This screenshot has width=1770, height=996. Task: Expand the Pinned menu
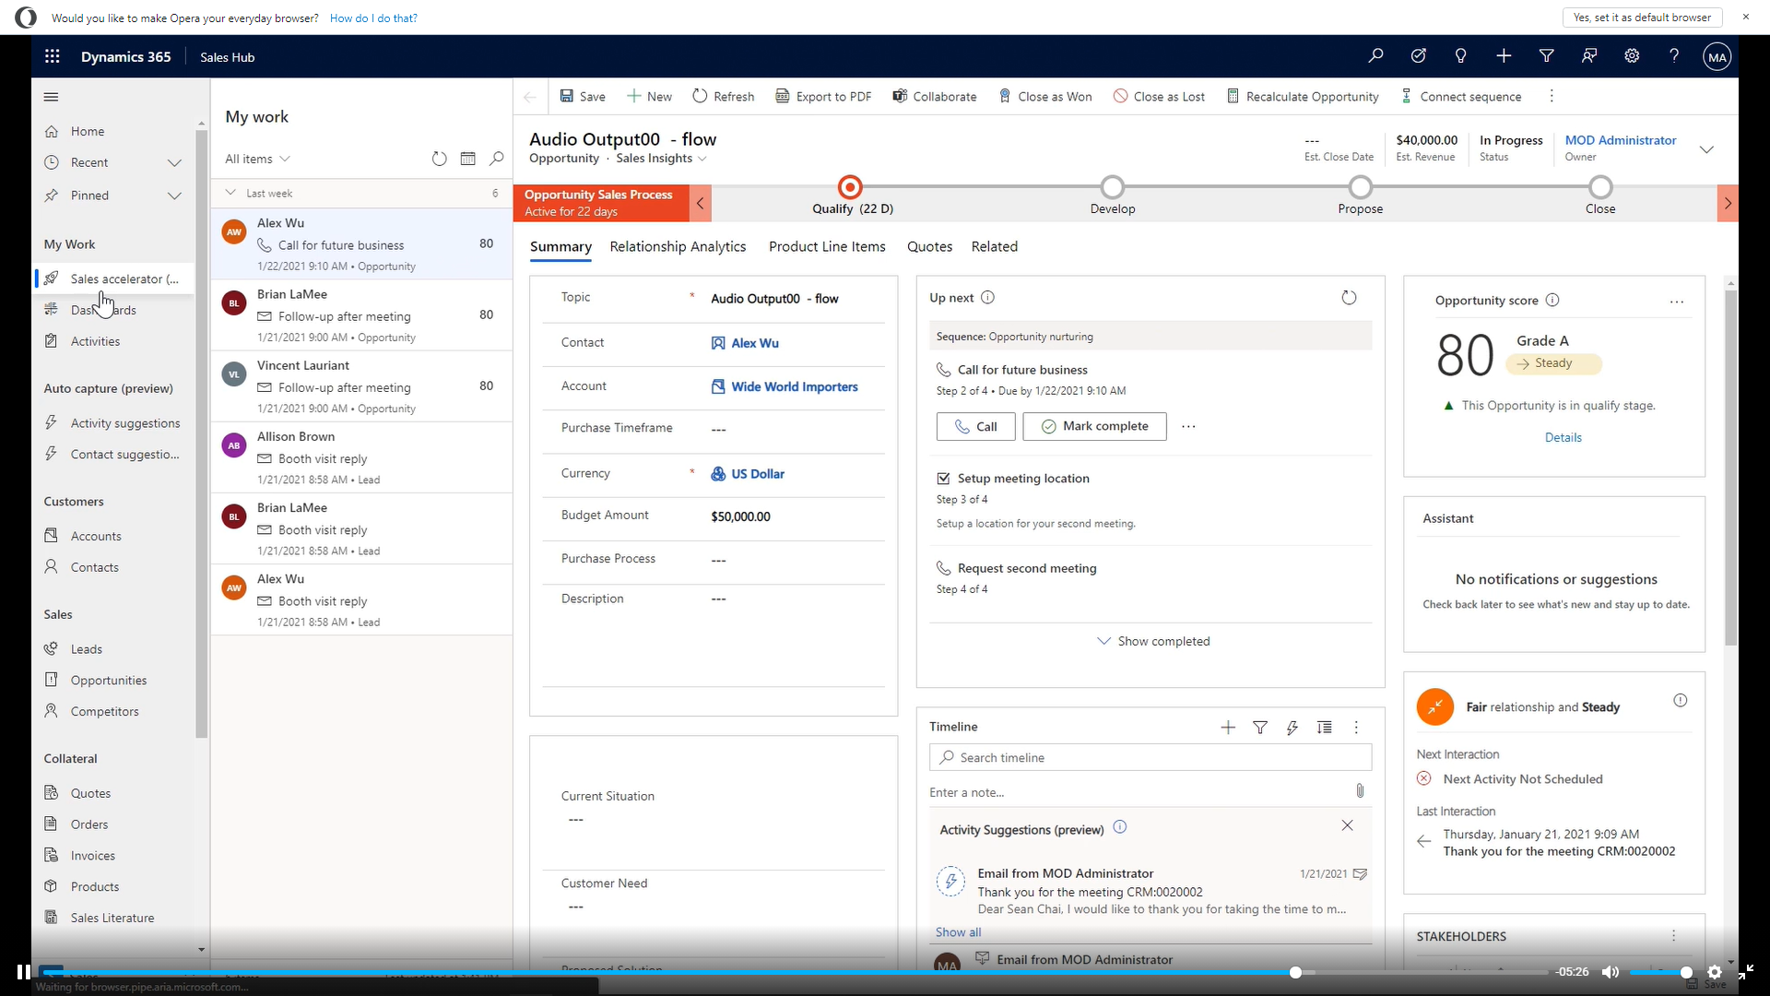[x=174, y=196]
